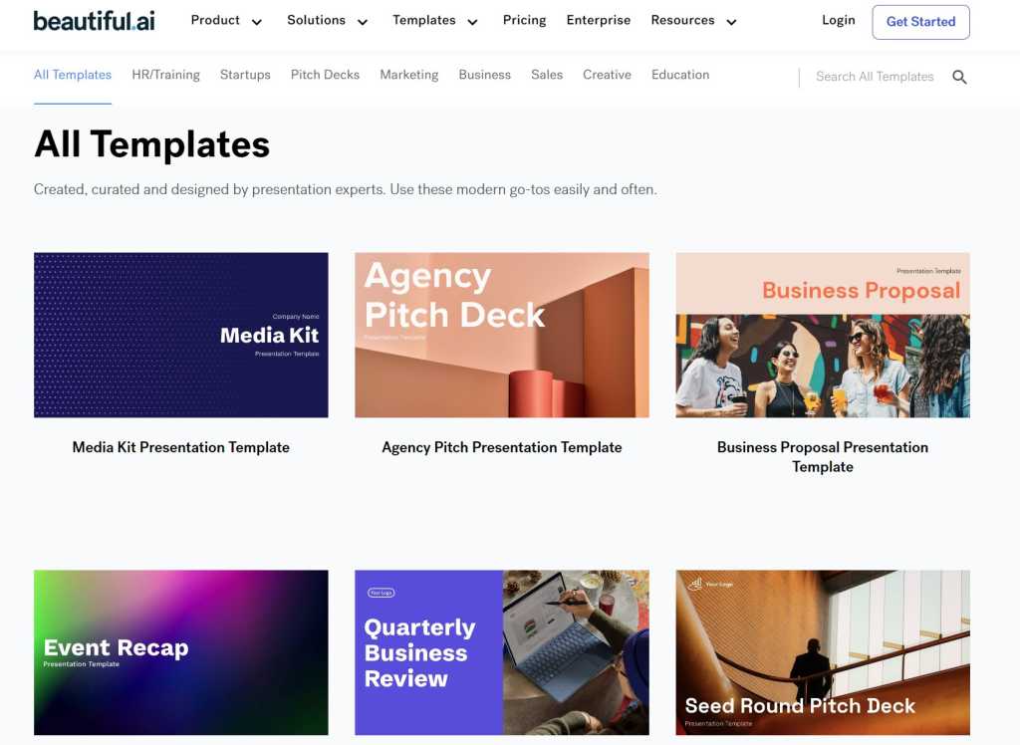Go to the Pricing page
This screenshot has width=1020, height=745.
pyautogui.click(x=524, y=20)
